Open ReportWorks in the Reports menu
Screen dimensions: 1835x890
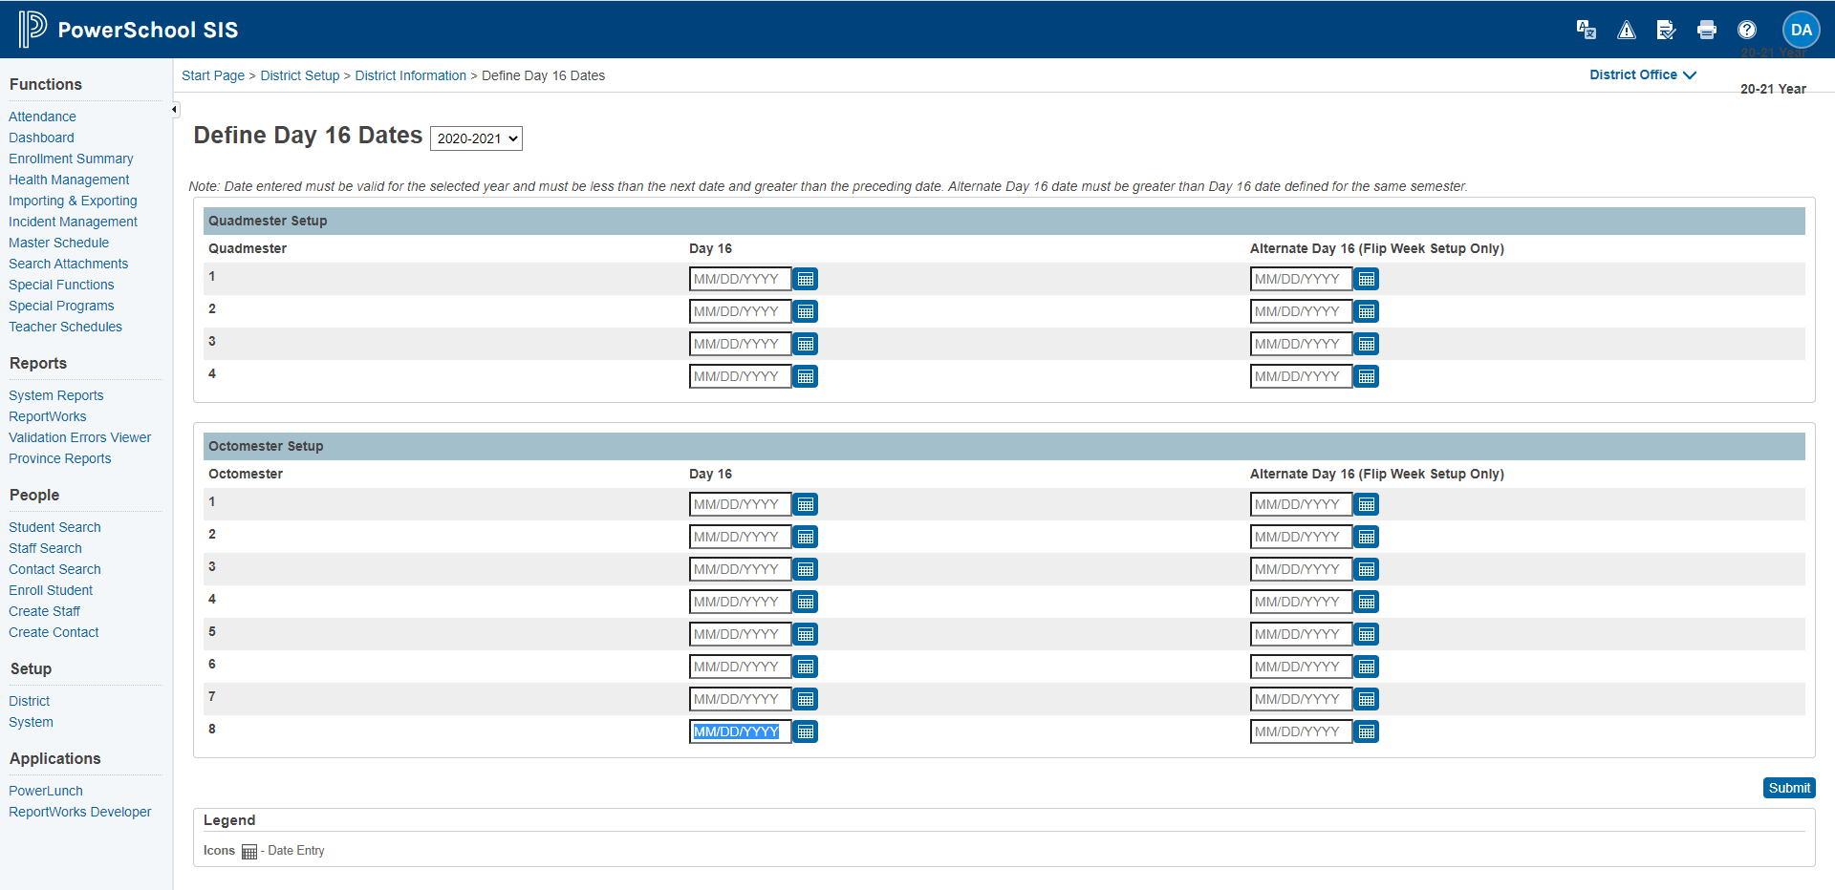tap(48, 416)
